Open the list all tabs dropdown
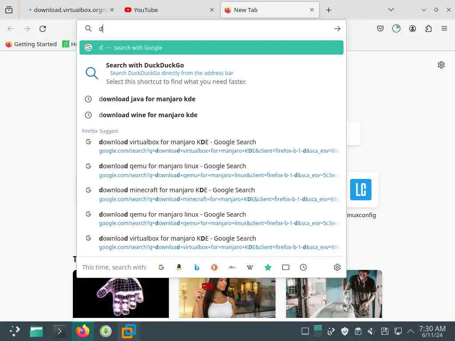The width and height of the screenshot is (455, 341). (391, 10)
